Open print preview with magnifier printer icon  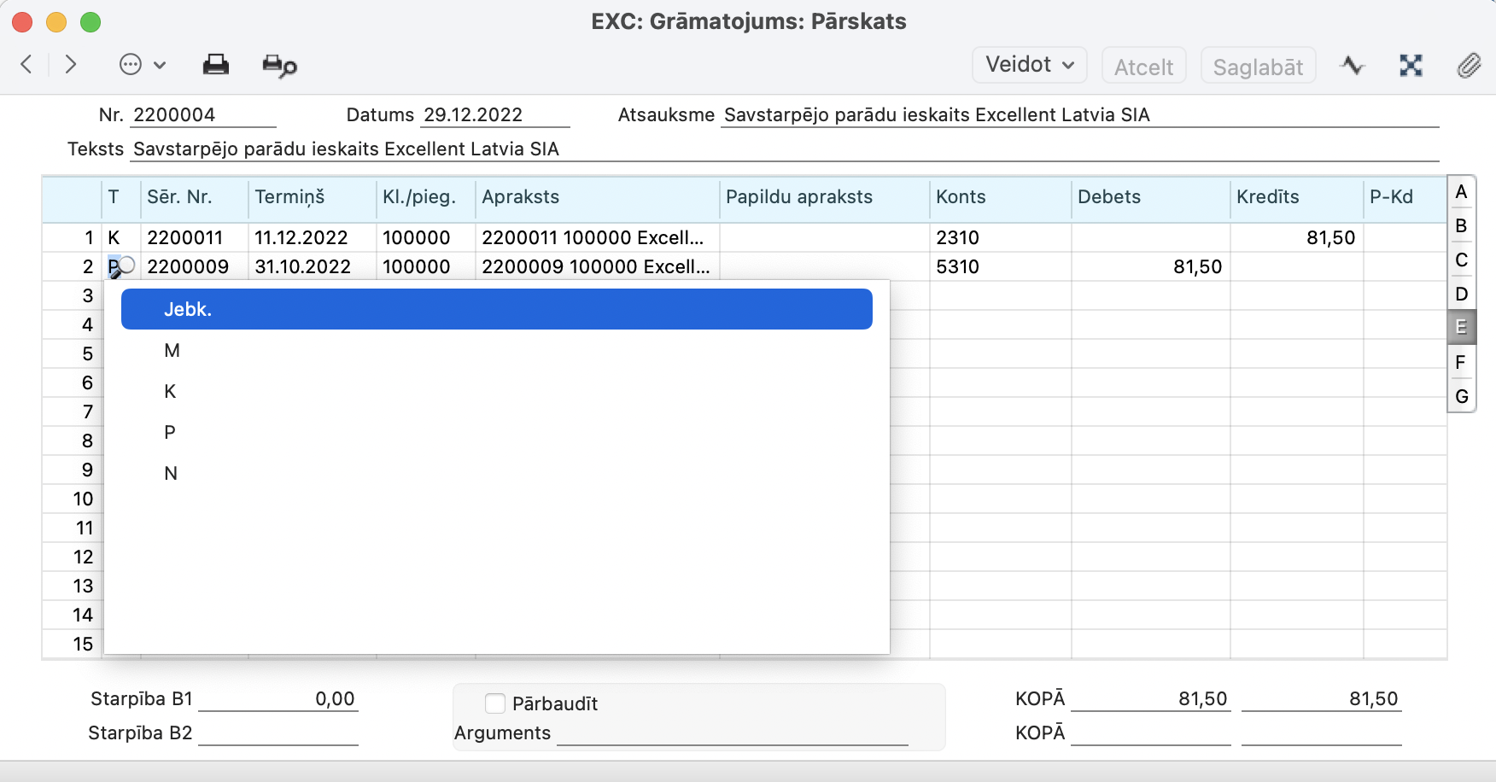[279, 66]
